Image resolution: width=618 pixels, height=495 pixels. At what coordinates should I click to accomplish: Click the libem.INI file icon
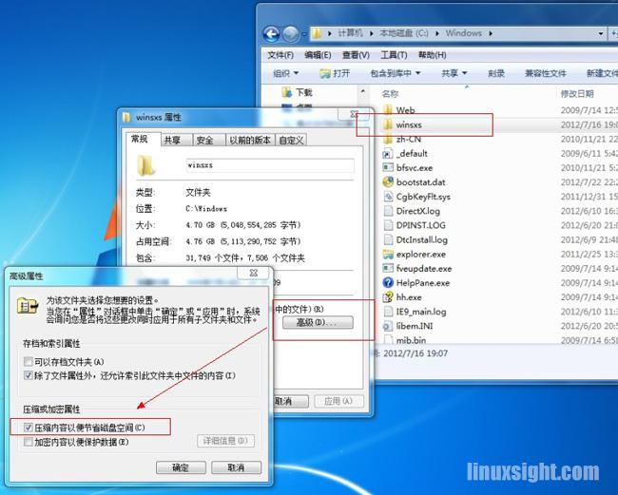point(388,326)
